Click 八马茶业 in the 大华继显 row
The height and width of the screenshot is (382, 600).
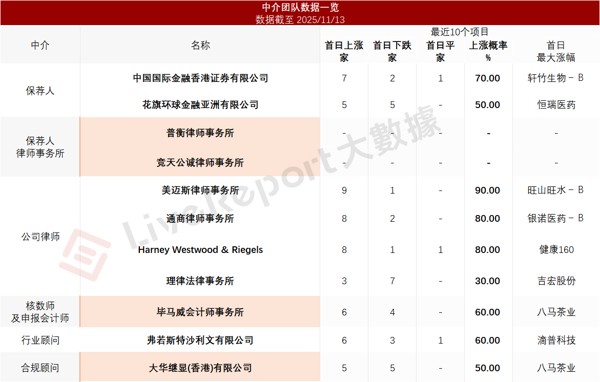(556, 368)
